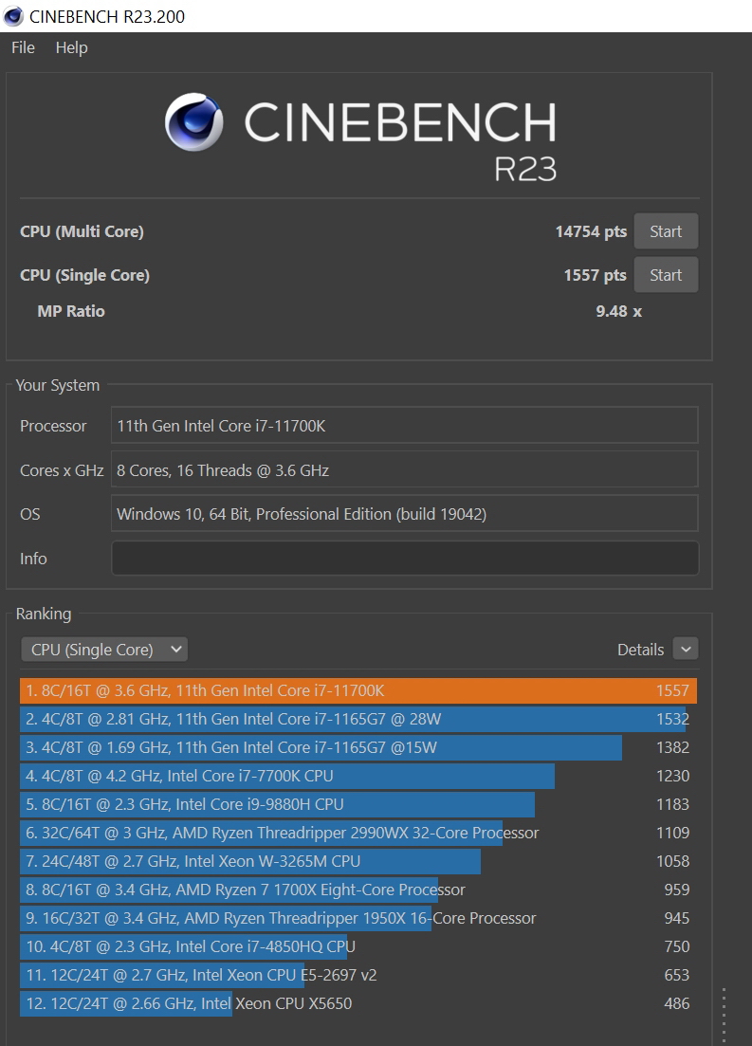Viewport: 752px width, 1046px height.
Task: Click the empty Info text field
Action: point(405,559)
